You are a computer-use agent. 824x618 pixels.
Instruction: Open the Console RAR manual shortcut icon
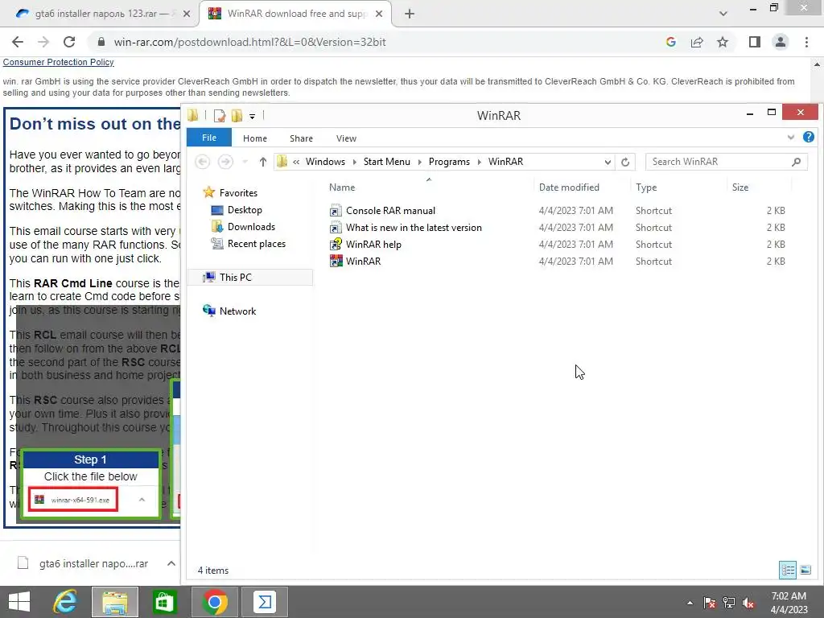tap(336, 211)
